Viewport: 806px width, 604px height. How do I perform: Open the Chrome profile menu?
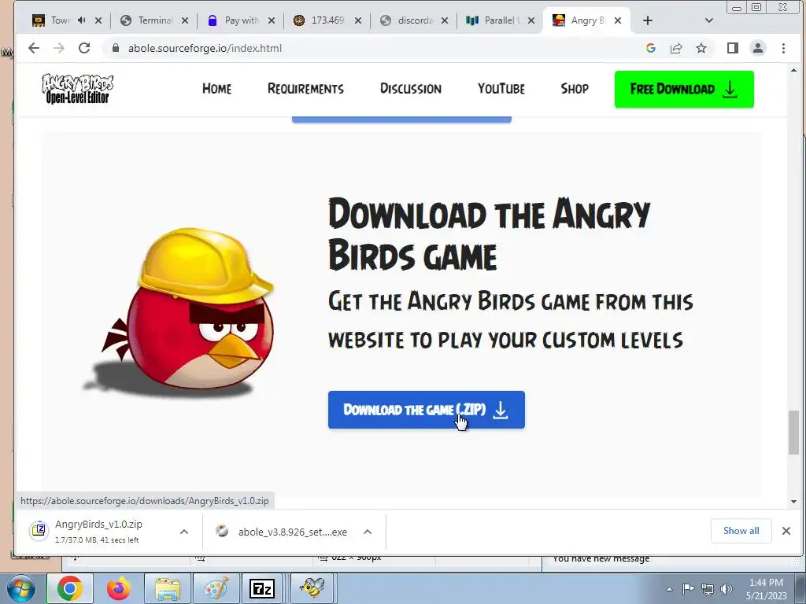[x=758, y=48]
